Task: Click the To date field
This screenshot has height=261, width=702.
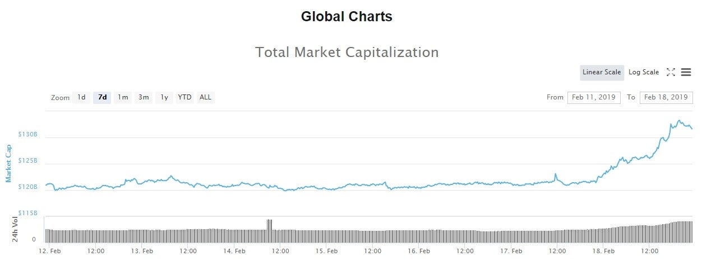Action: [666, 97]
